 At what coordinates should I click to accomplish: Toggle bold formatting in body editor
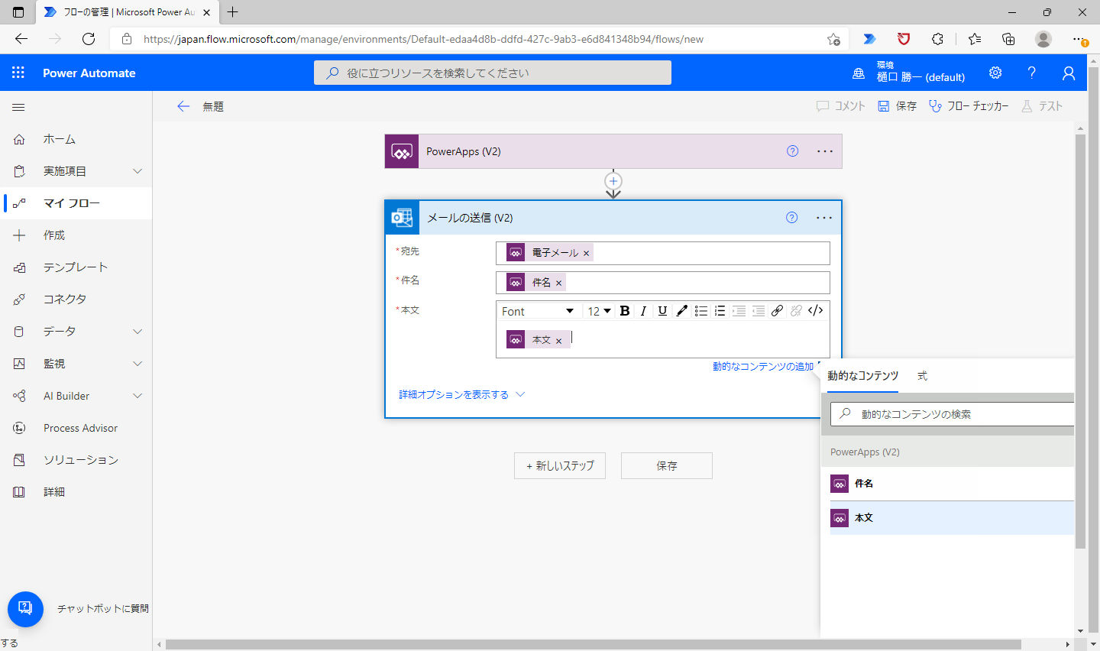[625, 311]
